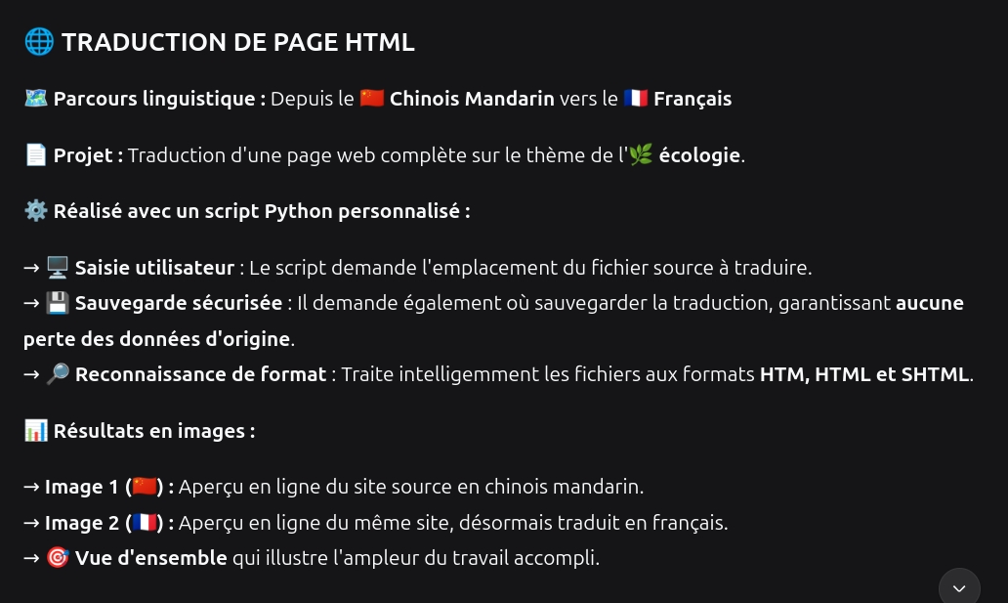Screen dimensions: 1008x603
Task: Click the bold Vue d'ensemble text
Action: click(x=150, y=558)
